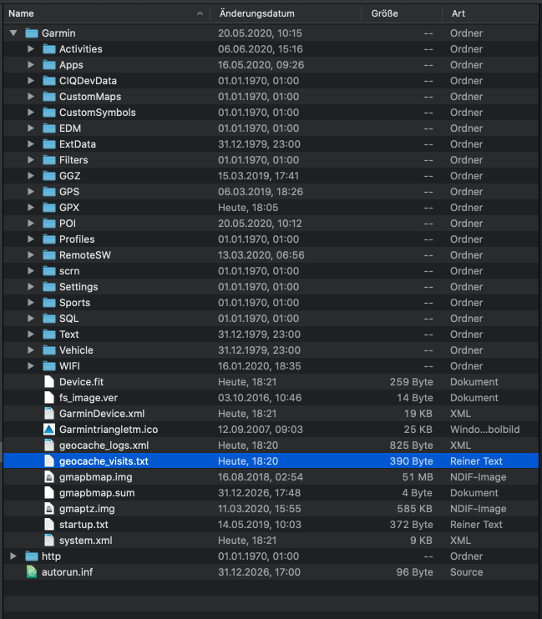The image size is (542, 619).
Task: Select the gmaptz.img image file icon
Action: (x=49, y=509)
